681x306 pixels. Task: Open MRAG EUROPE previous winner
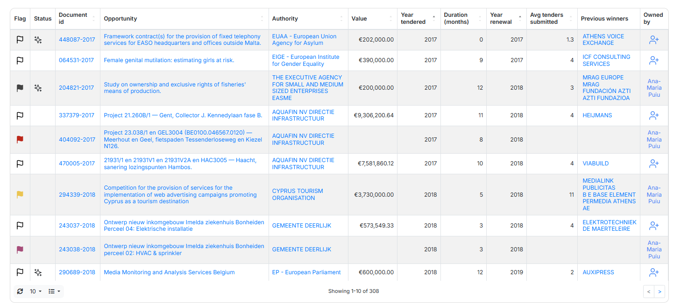(603, 78)
